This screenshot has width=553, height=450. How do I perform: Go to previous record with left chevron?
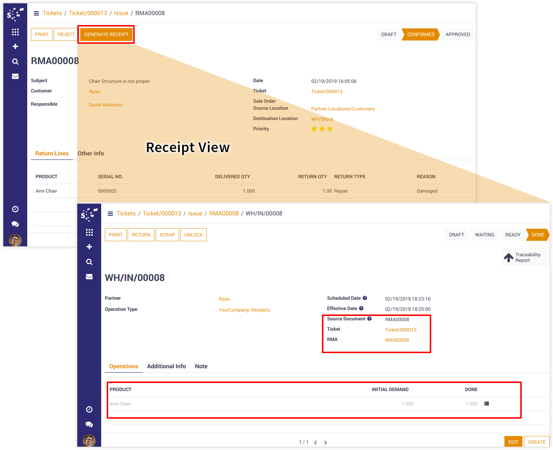(315, 442)
